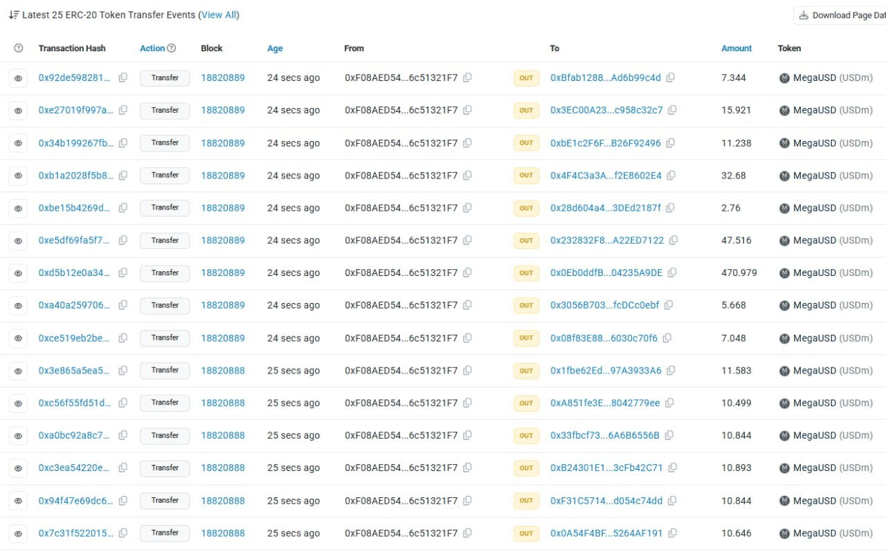886x552 pixels.
Task: Copy address 0x08f83E88...6030c70f6
Action: pos(667,338)
